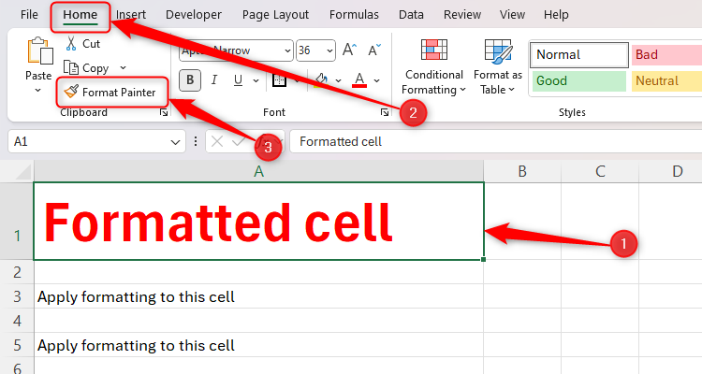Viewport: 702px width, 374px height.
Task: Apply the Normal cell style
Action: [x=579, y=55]
